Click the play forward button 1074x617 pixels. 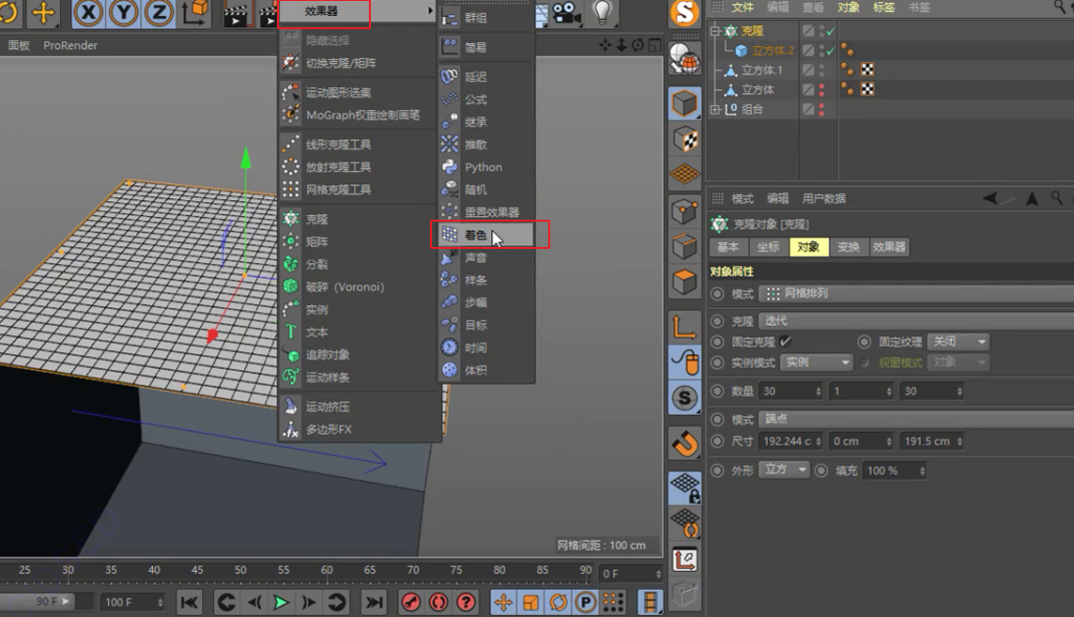coord(281,603)
